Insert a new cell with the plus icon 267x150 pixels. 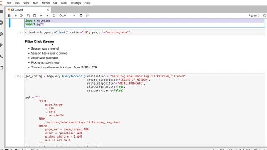(x=15, y=15)
